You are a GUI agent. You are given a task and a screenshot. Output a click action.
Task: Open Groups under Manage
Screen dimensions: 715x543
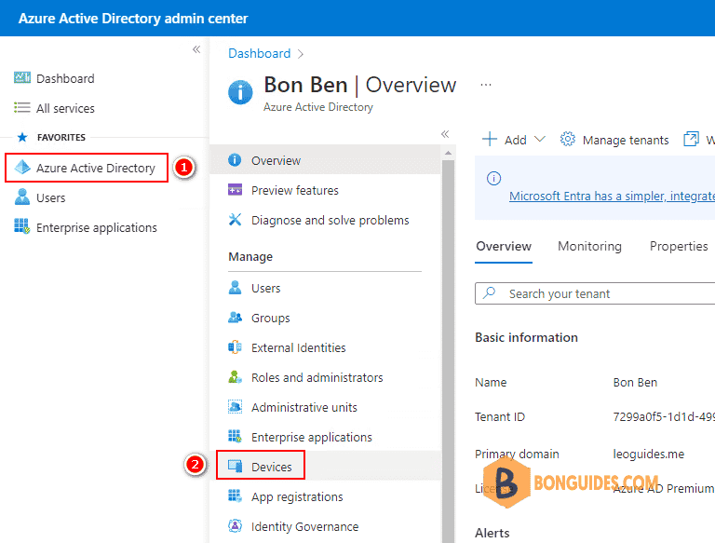pyautogui.click(x=325, y=318)
